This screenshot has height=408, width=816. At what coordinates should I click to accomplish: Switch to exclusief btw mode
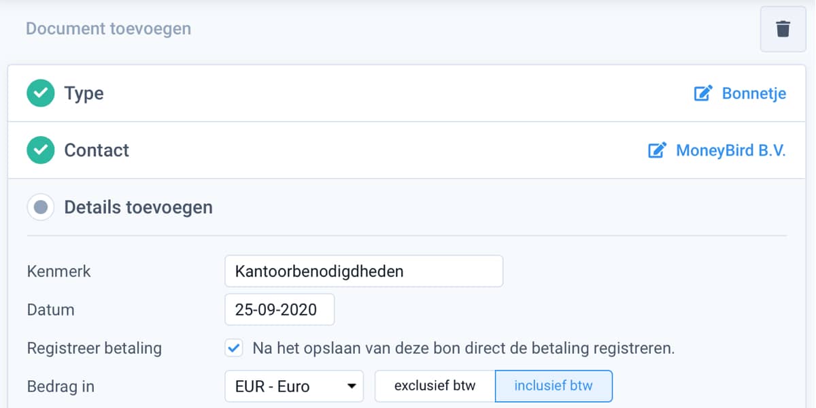(x=434, y=386)
